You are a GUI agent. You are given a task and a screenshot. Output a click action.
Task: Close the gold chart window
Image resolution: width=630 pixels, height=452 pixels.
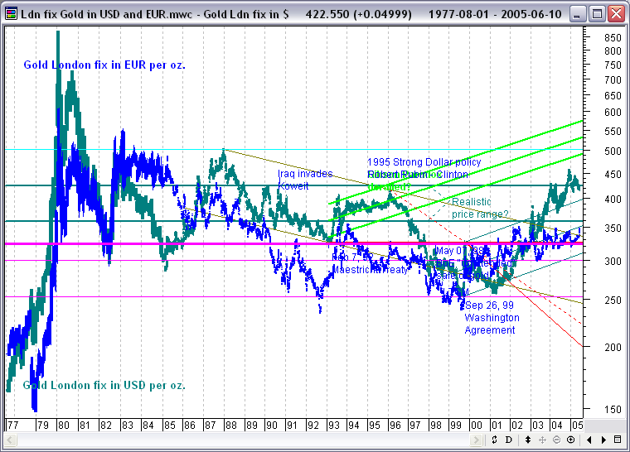[x=615, y=13]
